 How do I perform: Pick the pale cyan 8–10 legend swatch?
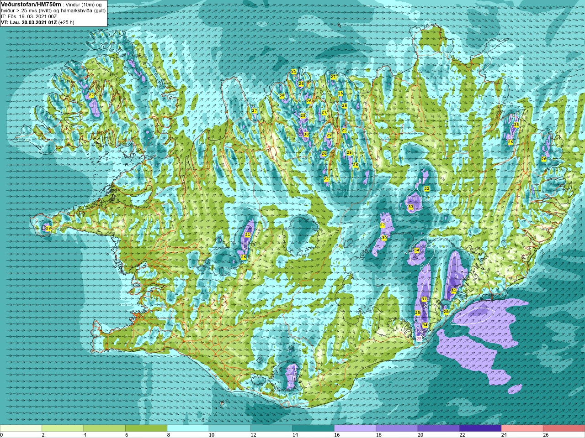click(188, 428)
